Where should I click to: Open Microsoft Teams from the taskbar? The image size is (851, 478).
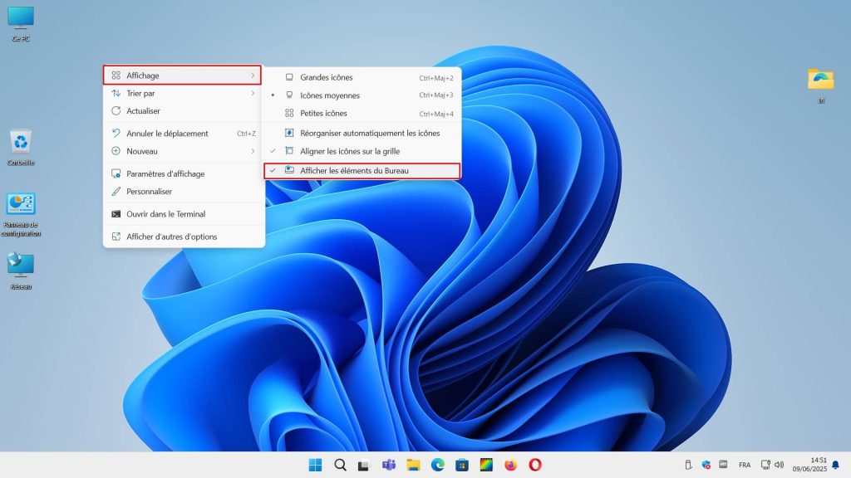click(387, 465)
